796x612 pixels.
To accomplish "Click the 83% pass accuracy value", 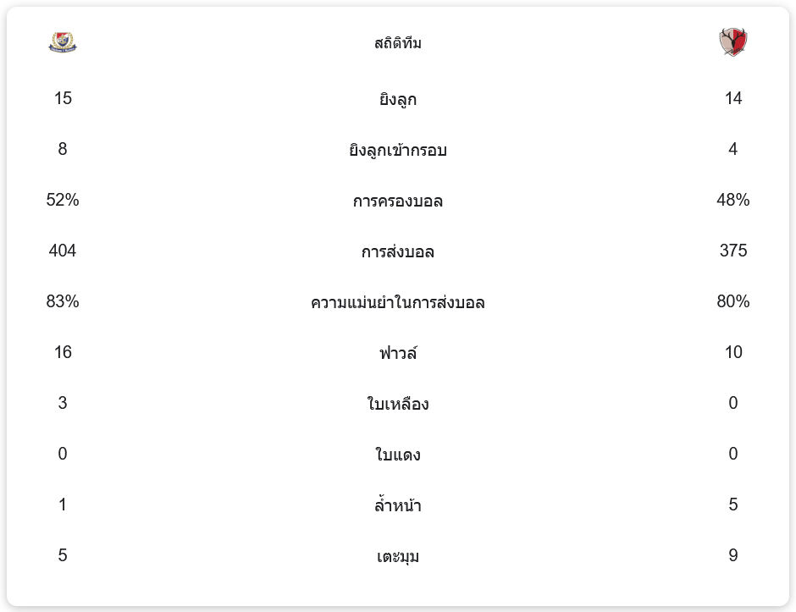I will click(63, 301).
